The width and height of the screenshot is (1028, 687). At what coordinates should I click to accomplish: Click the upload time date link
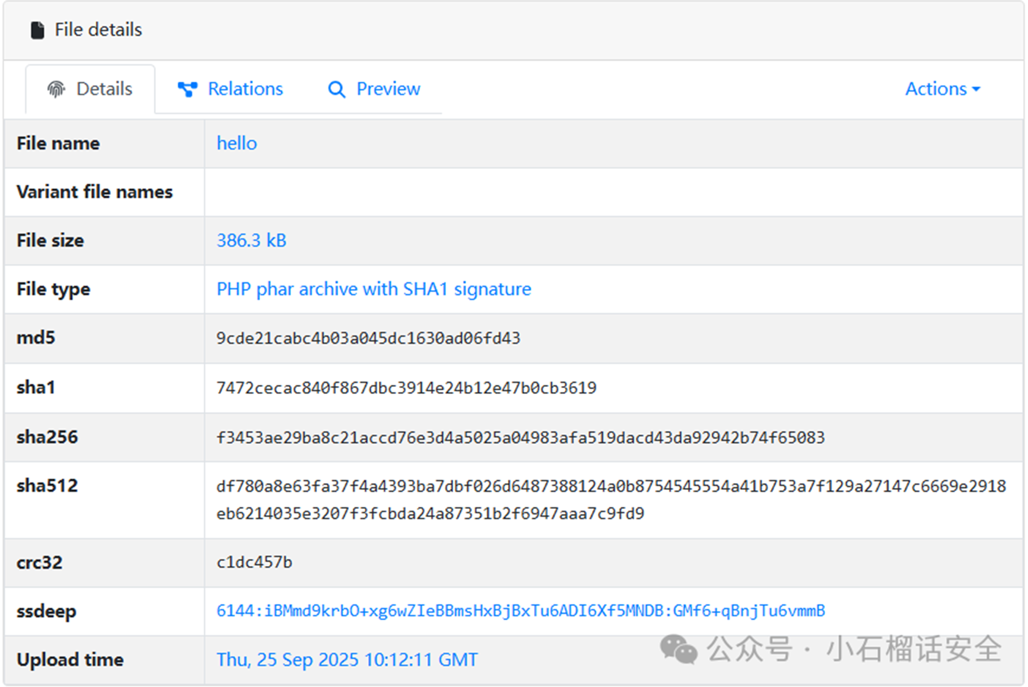pyautogui.click(x=347, y=660)
